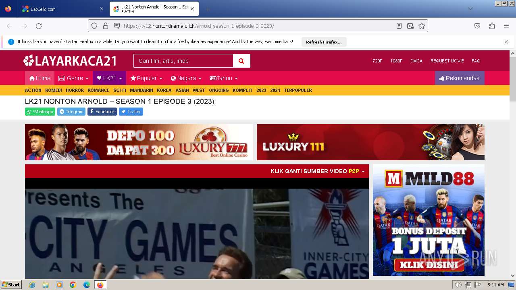Screen dimensions: 516x290
Task: Open site permissions icon in address bar
Action: pyautogui.click(x=117, y=26)
